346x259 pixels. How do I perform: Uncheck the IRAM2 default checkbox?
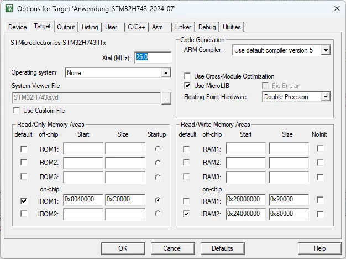point(186,214)
